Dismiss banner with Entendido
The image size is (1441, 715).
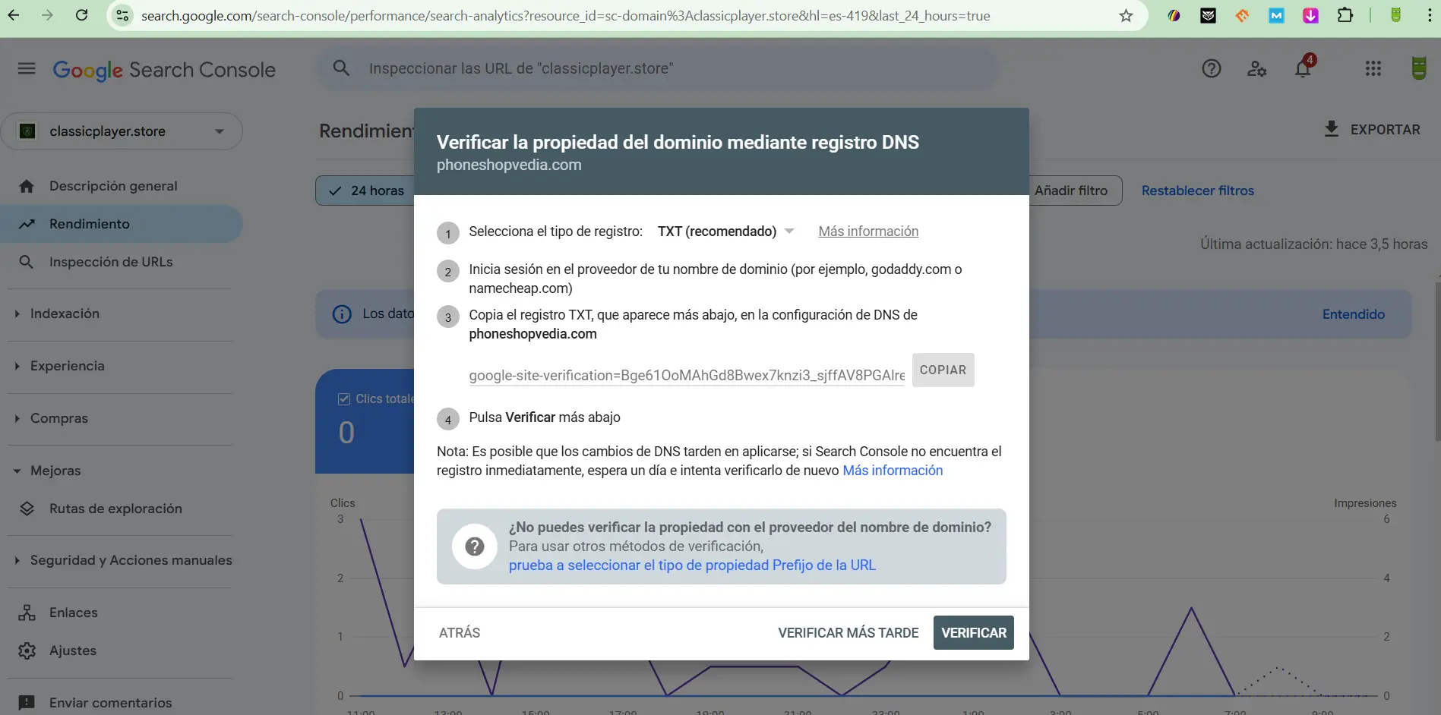[x=1353, y=314]
